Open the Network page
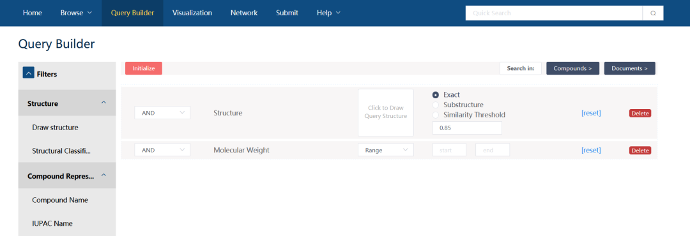The height and width of the screenshot is (236, 690). click(244, 13)
